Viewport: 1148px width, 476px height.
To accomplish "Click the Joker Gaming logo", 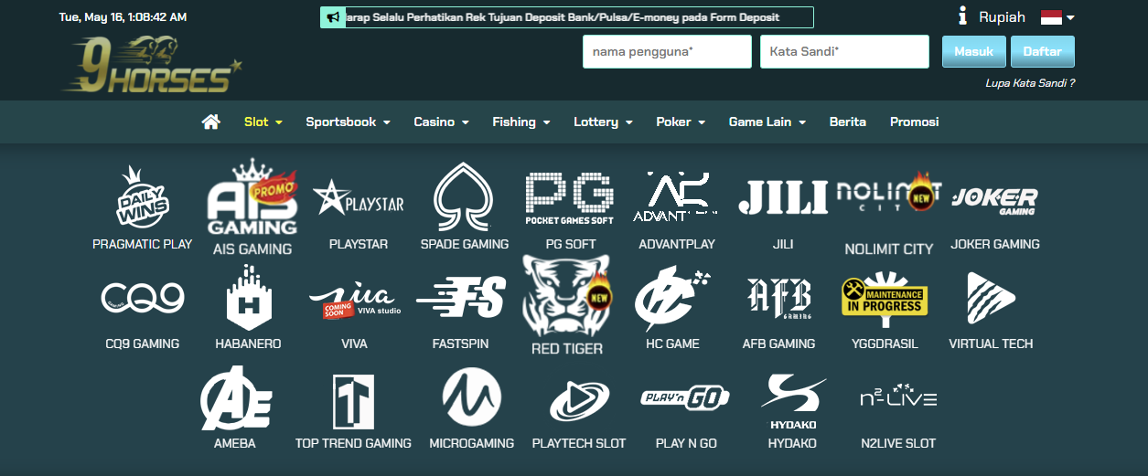I will click(x=994, y=200).
